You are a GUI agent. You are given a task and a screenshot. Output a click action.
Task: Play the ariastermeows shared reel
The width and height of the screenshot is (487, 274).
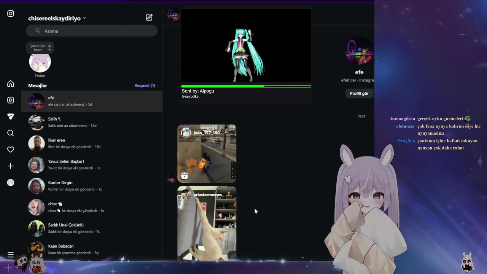pos(207,223)
